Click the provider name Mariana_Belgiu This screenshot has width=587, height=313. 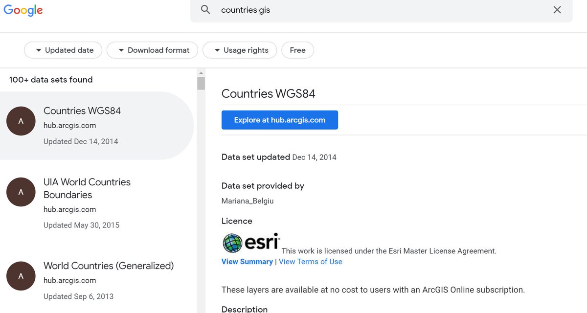[248, 201]
